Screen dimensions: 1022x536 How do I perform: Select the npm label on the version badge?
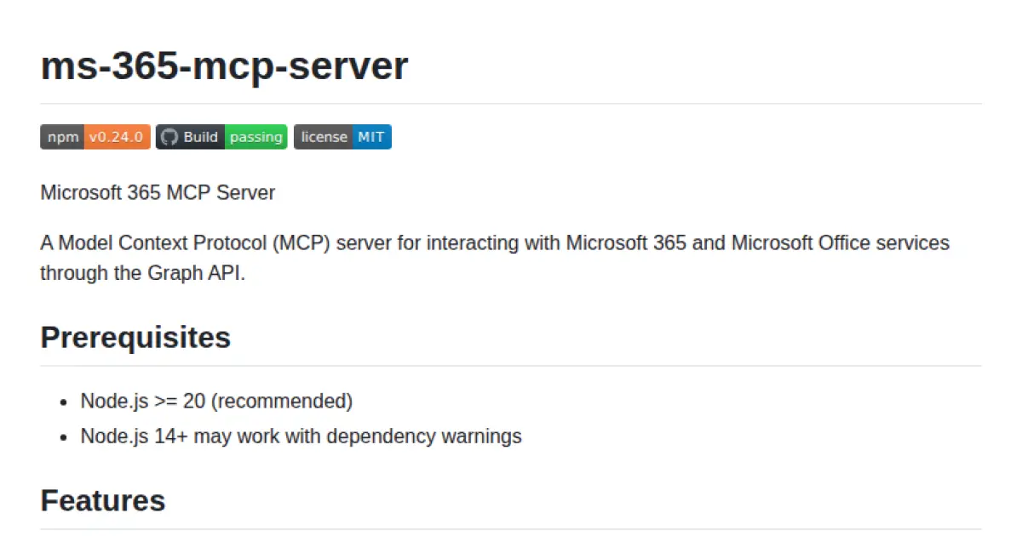pos(61,136)
